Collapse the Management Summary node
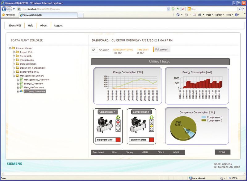Screen dimensions: 247x181 [x=14, y=76]
